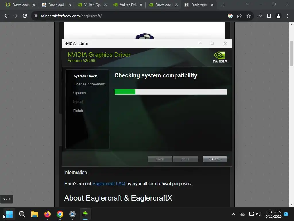The height and width of the screenshot is (221, 294).
Task: Close the Java Download tab
Action: coord(70,5)
